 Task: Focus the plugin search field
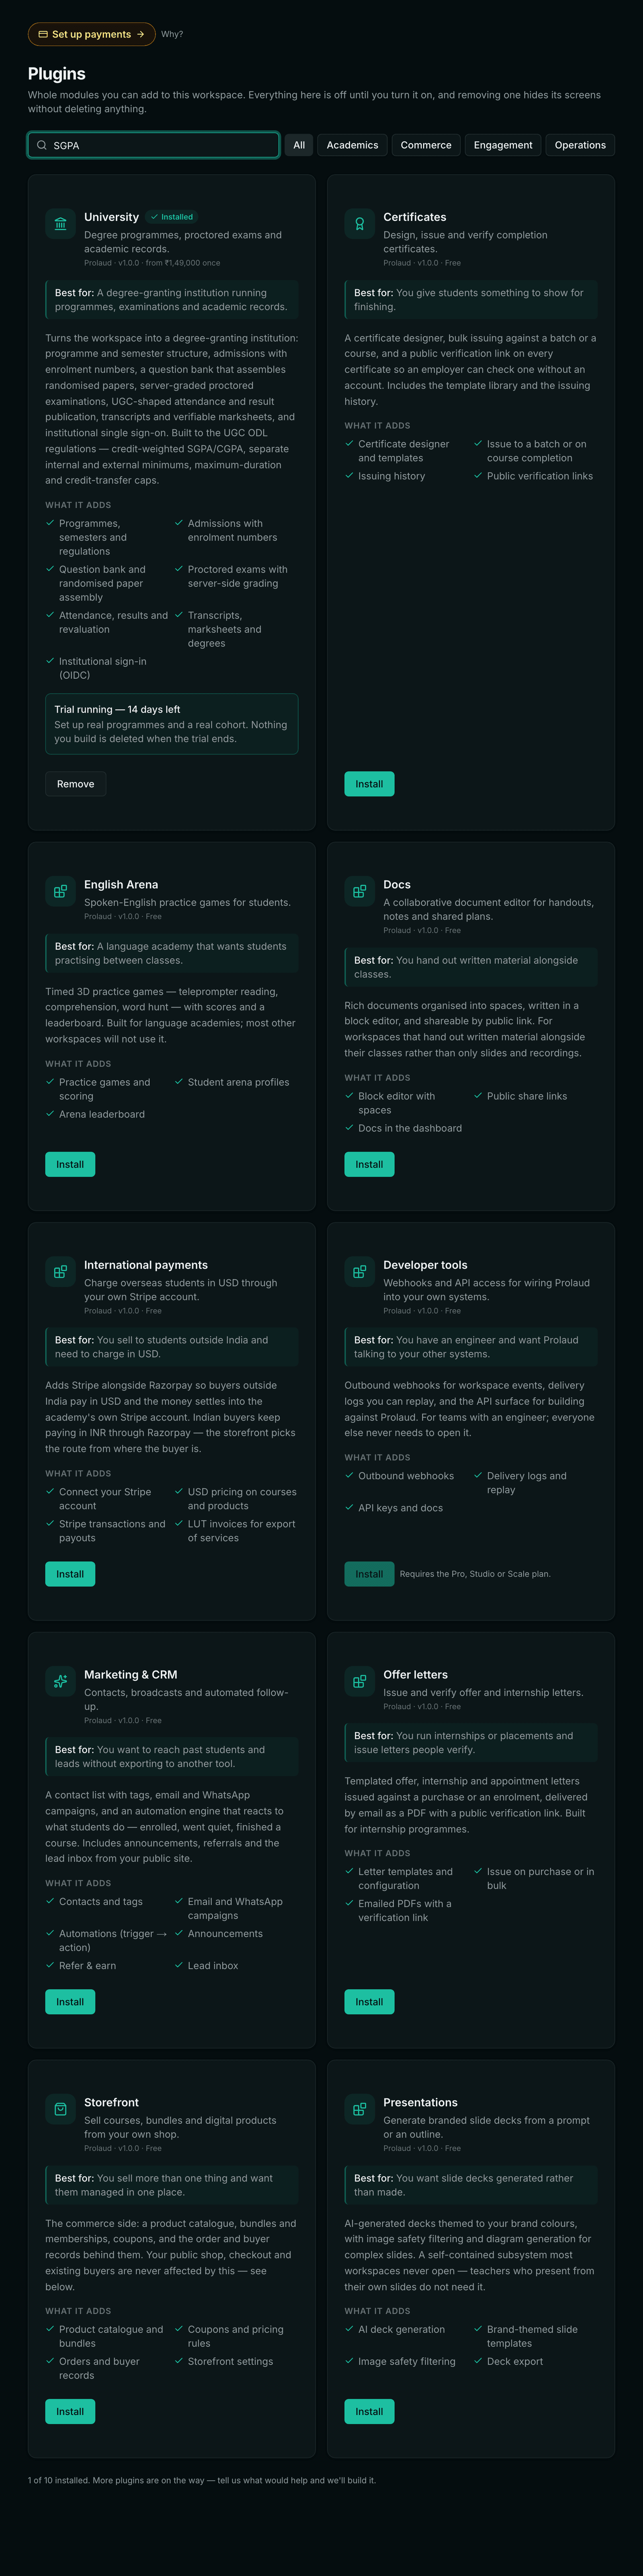154,145
